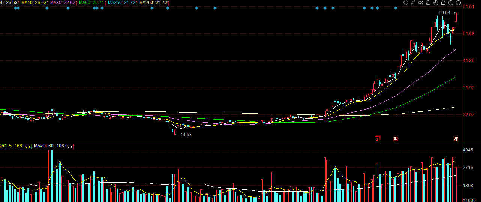The image size is (481, 202).
Task: Click the X1000 volume unit label
Action: (x=469, y=200)
